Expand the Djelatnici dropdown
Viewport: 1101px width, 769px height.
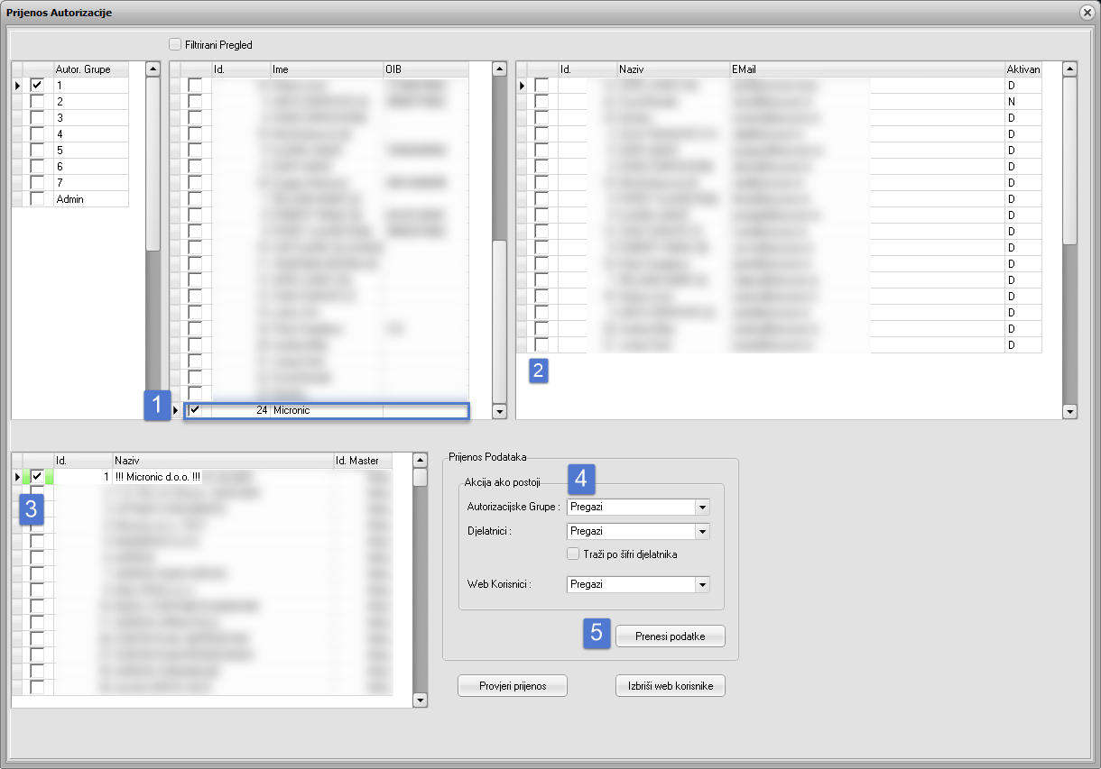[x=702, y=532]
